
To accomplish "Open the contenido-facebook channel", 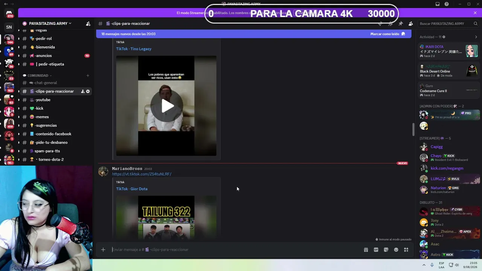I will [56, 134].
